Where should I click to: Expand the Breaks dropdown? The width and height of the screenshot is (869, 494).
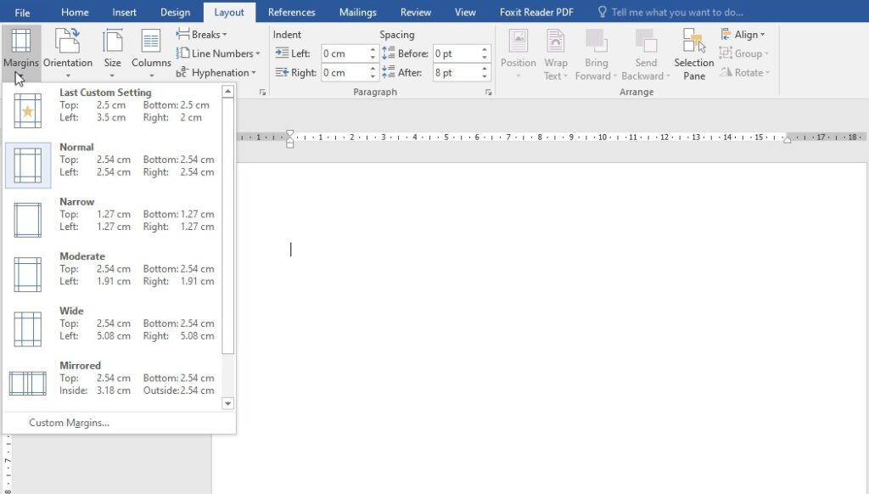202,35
